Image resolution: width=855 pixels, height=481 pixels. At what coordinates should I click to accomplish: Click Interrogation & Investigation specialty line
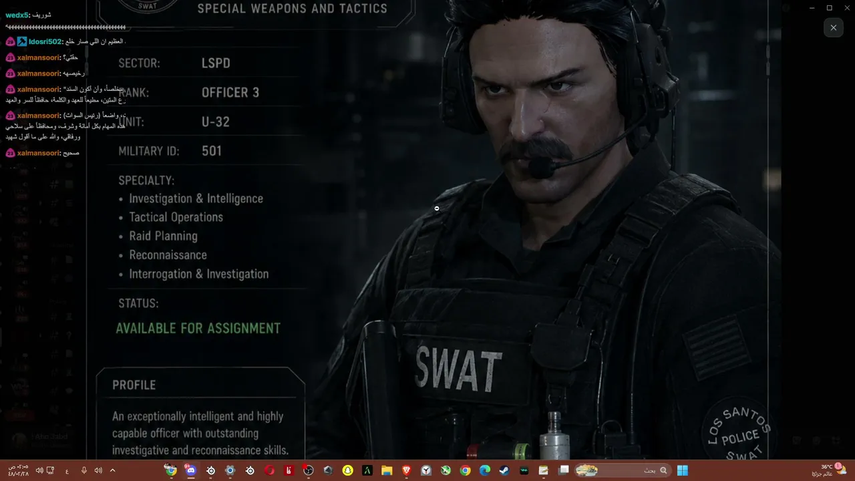(x=198, y=274)
